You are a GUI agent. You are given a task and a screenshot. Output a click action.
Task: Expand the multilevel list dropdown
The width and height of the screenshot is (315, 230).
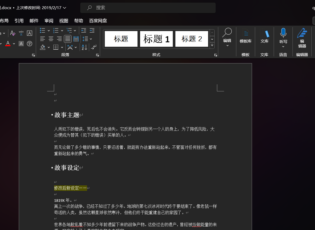tap(75, 31)
